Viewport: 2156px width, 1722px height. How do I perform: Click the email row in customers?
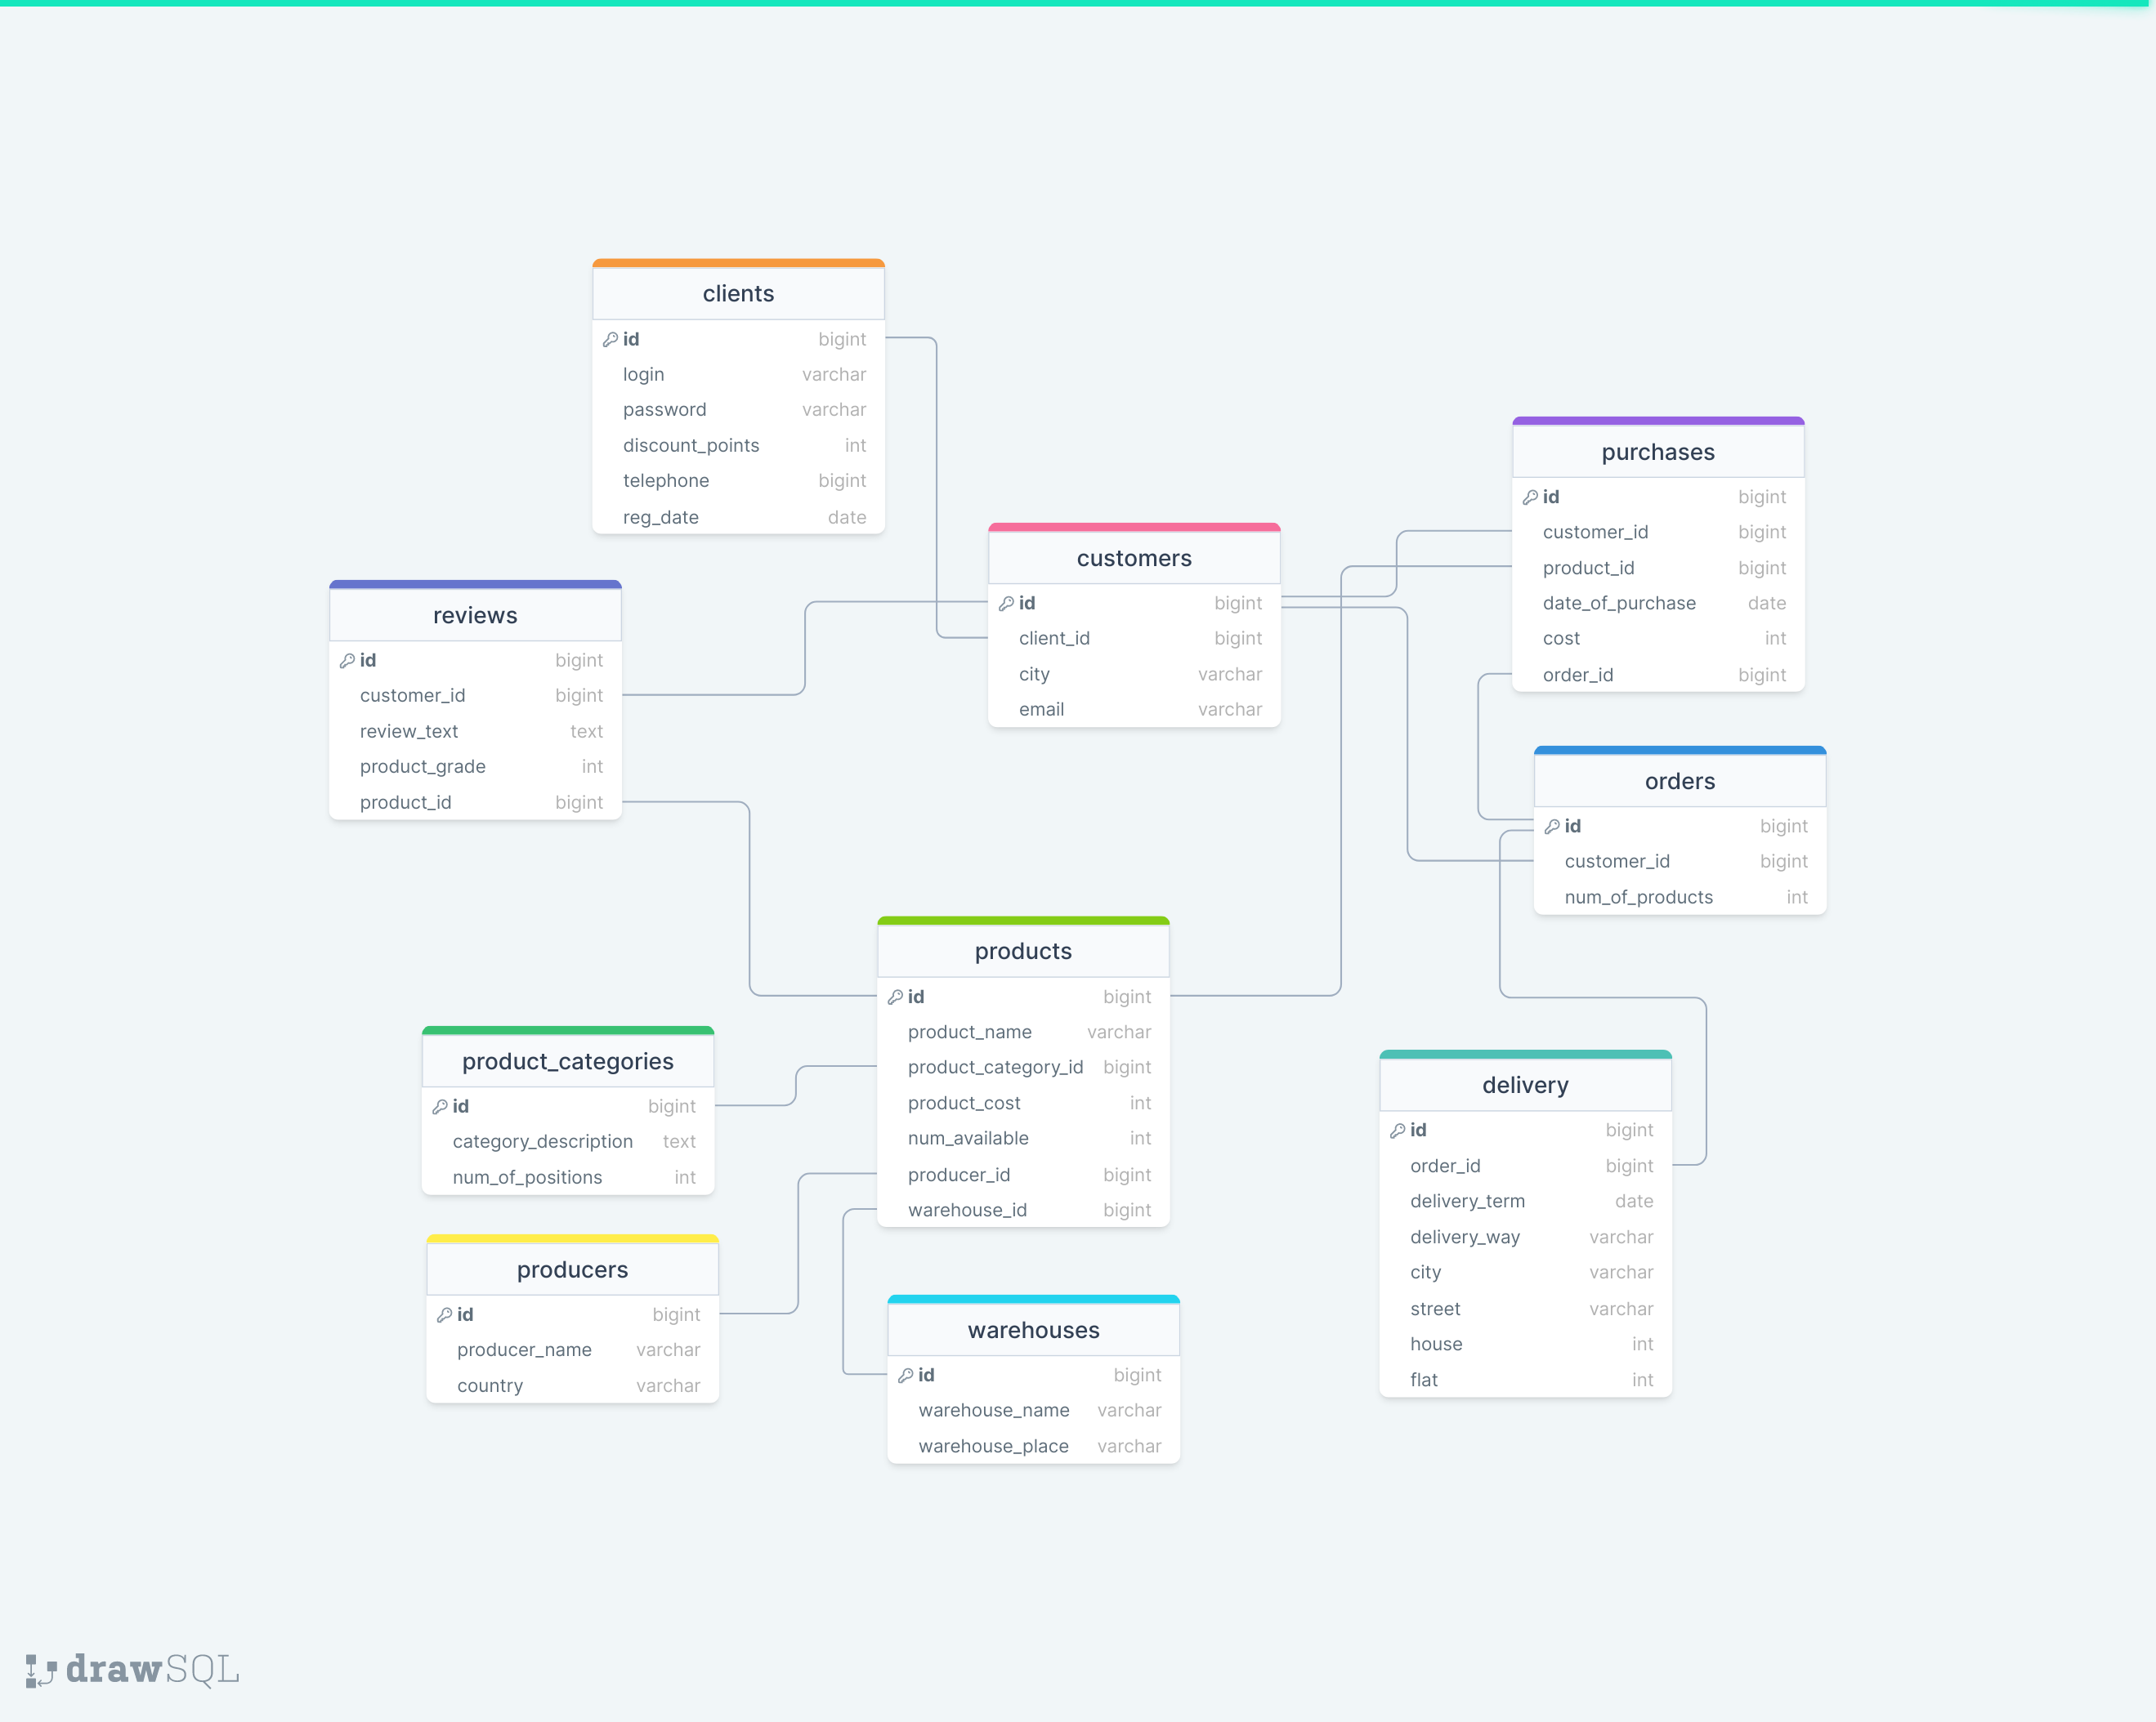(x=1134, y=710)
